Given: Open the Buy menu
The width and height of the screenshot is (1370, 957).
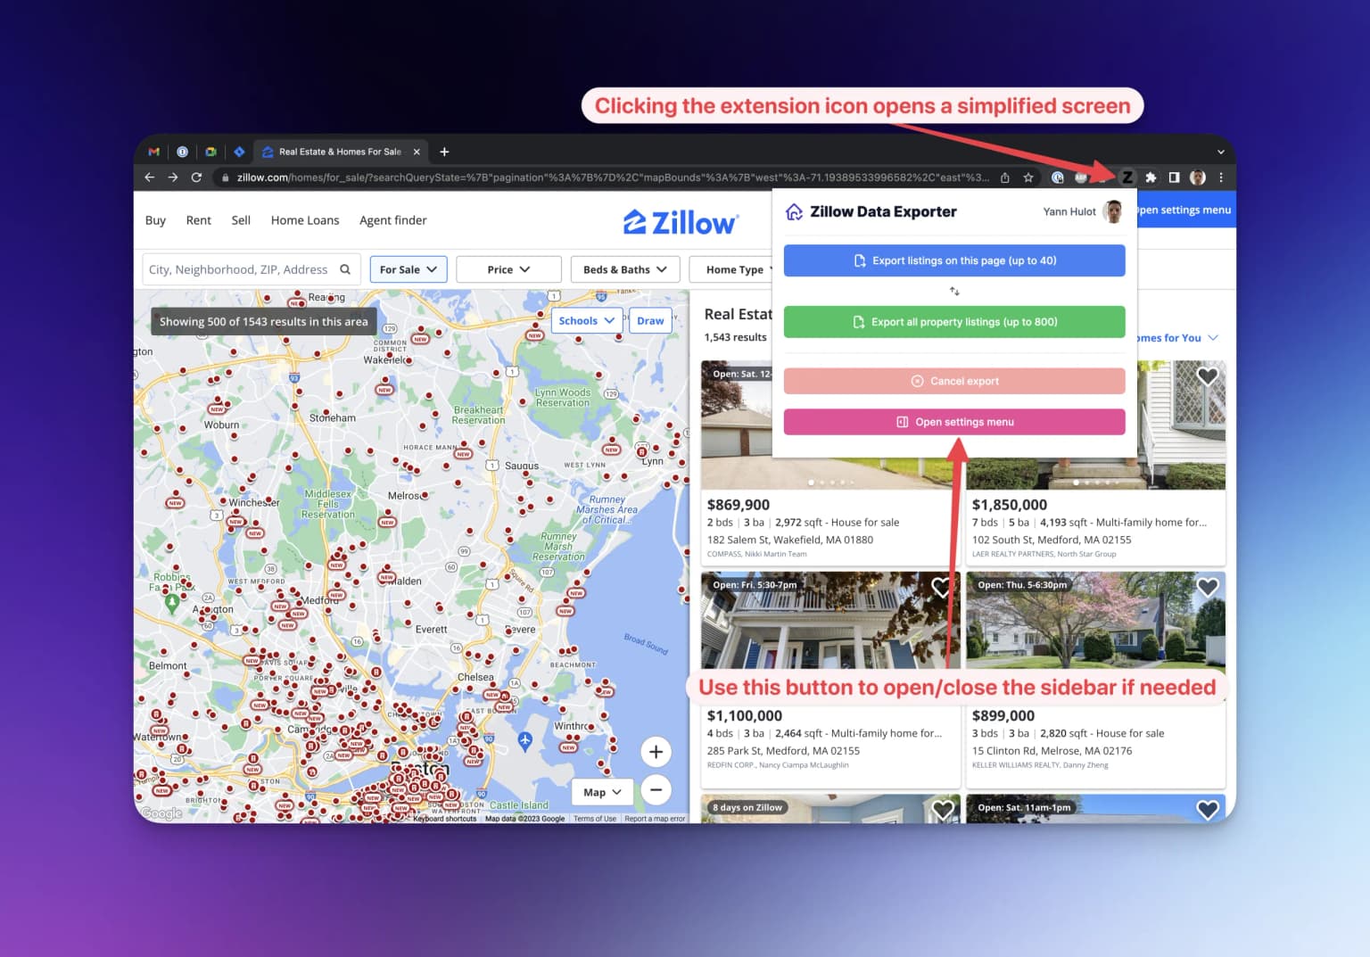Looking at the screenshot, I should 155,220.
